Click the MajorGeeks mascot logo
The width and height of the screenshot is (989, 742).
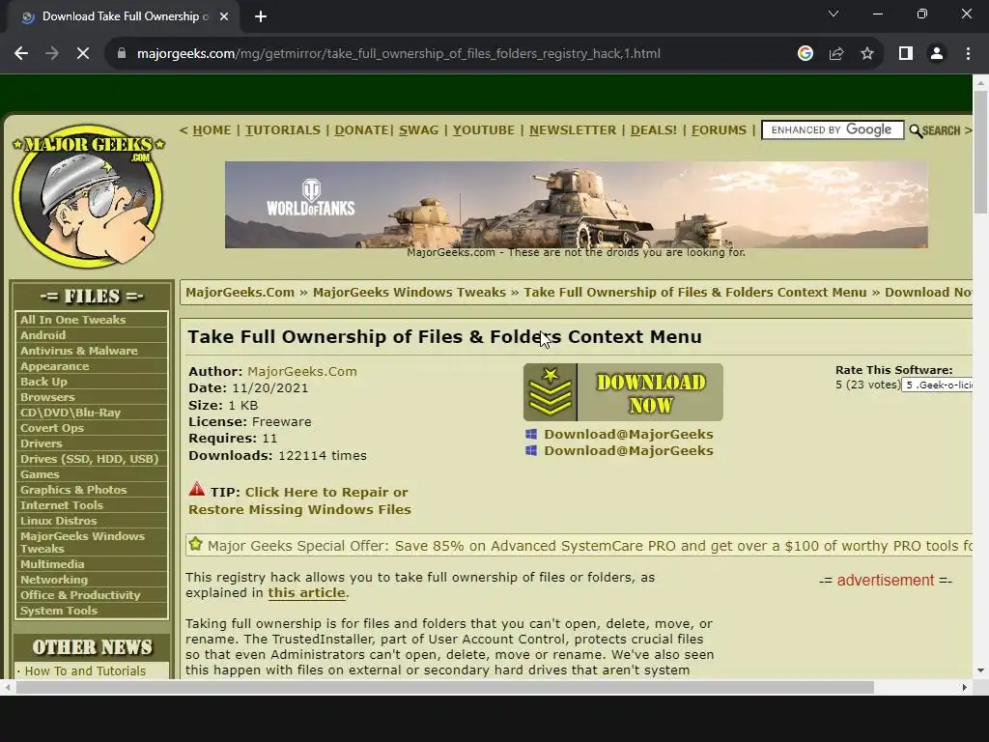[88, 196]
